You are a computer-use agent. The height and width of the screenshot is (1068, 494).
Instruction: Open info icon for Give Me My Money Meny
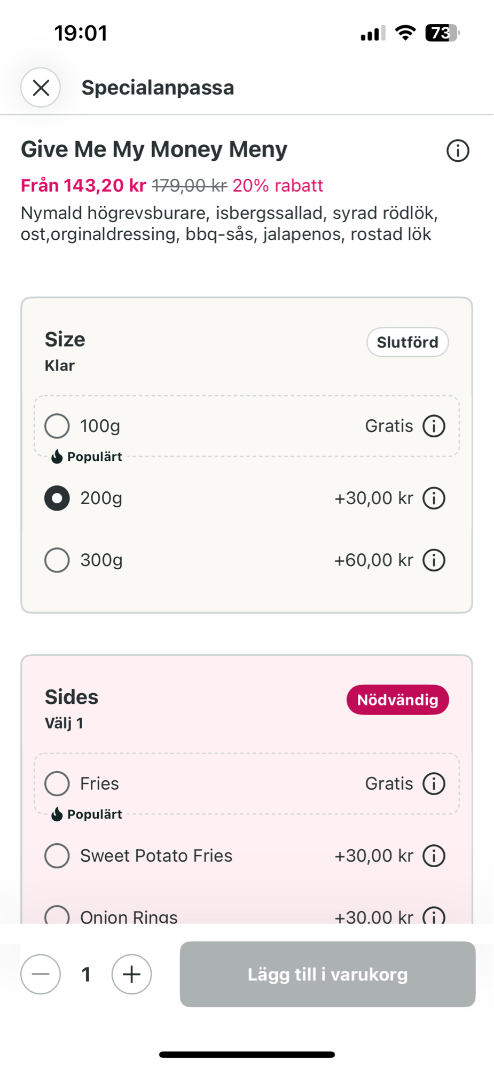pos(458,151)
